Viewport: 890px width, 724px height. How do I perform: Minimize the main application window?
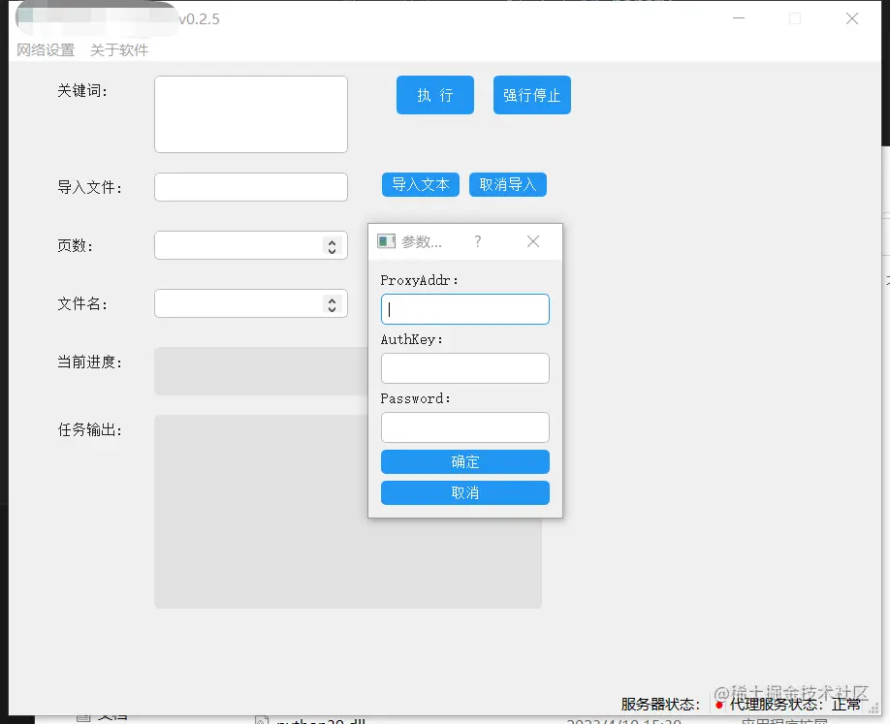(739, 18)
